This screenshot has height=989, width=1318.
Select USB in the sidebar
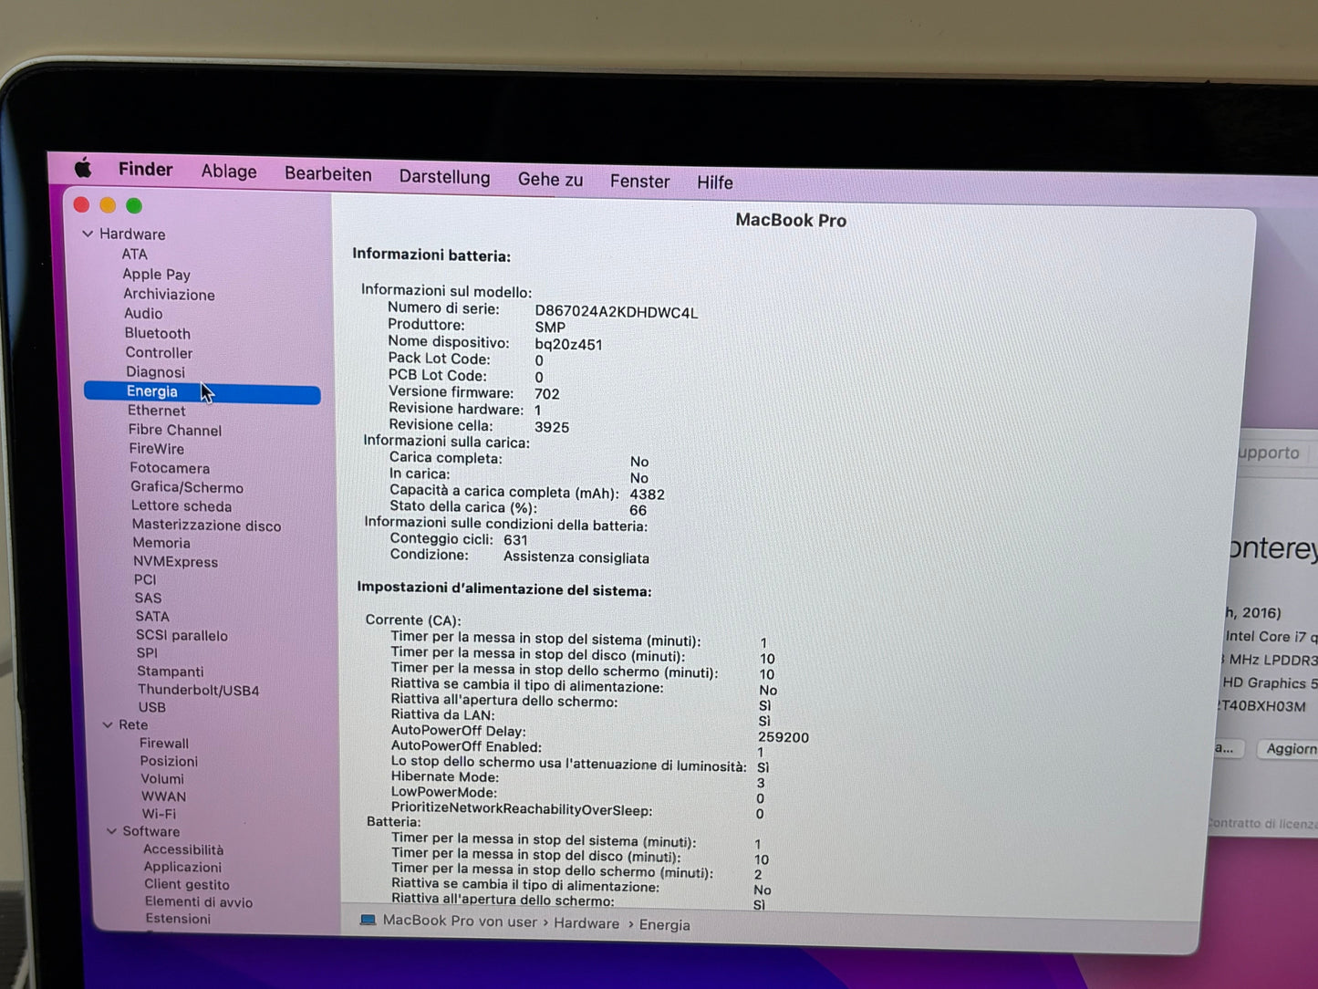[x=151, y=707]
